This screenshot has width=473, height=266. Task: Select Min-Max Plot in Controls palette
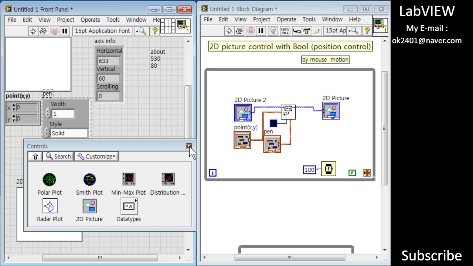(x=129, y=184)
